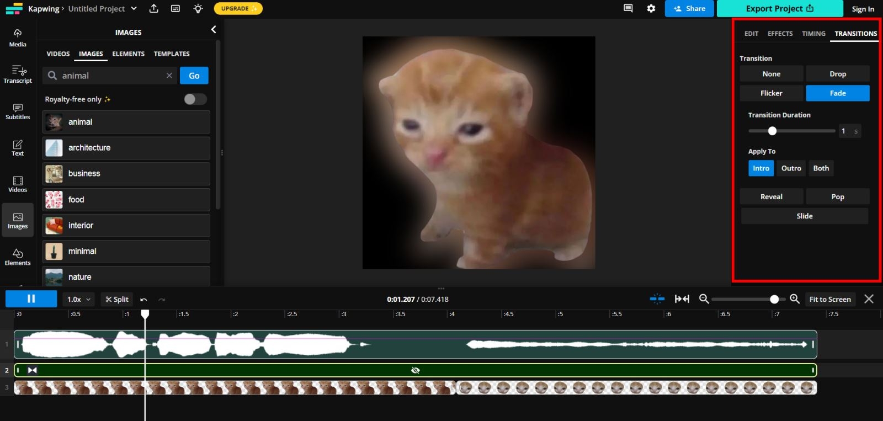Click the captions card icon in header
883x421 pixels.
(175, 8)
